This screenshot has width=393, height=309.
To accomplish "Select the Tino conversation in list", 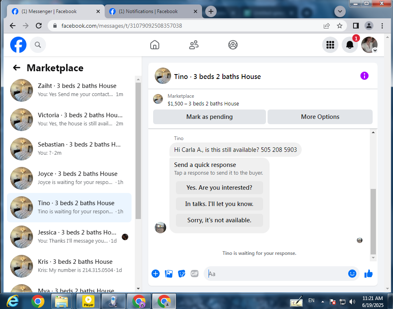I will (x=69, y=208).
